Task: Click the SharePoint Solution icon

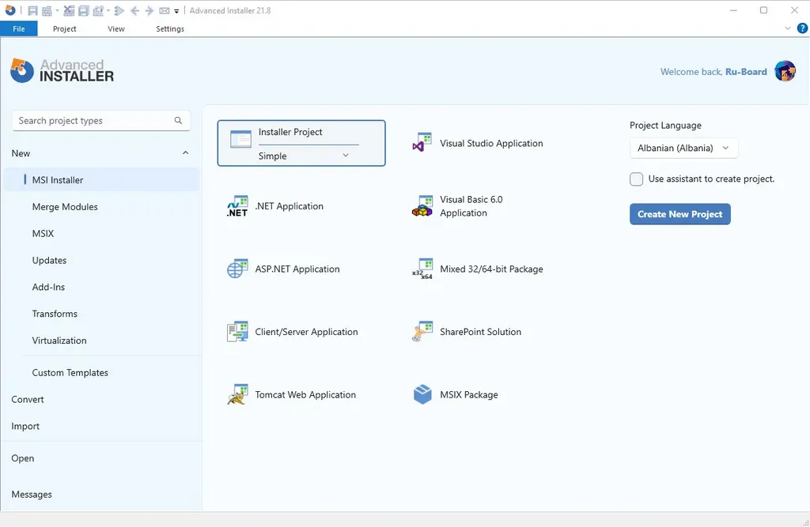Action: [422, 332]
